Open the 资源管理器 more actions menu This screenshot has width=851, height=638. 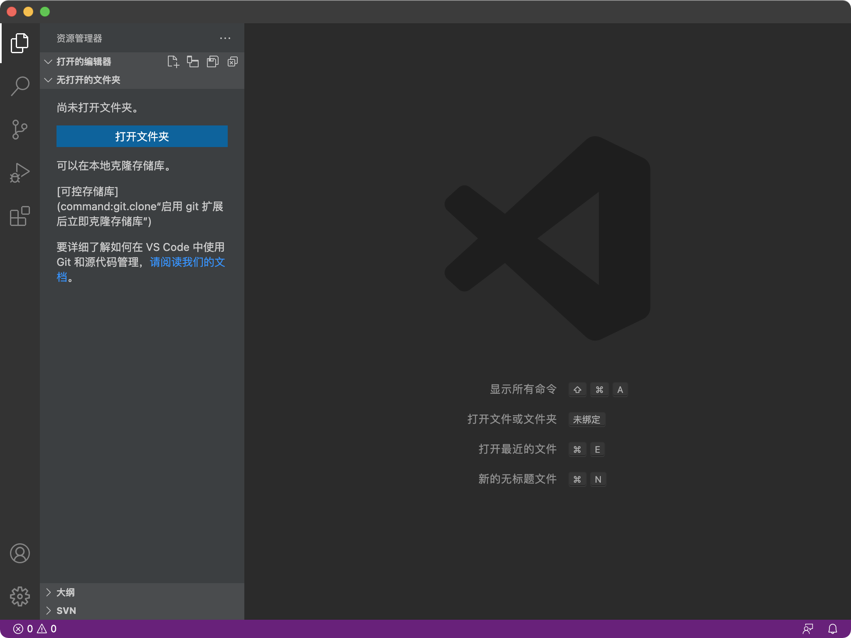click(225, 38)
